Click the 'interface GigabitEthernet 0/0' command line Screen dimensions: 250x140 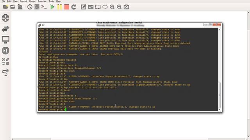[x=70, y=68]
